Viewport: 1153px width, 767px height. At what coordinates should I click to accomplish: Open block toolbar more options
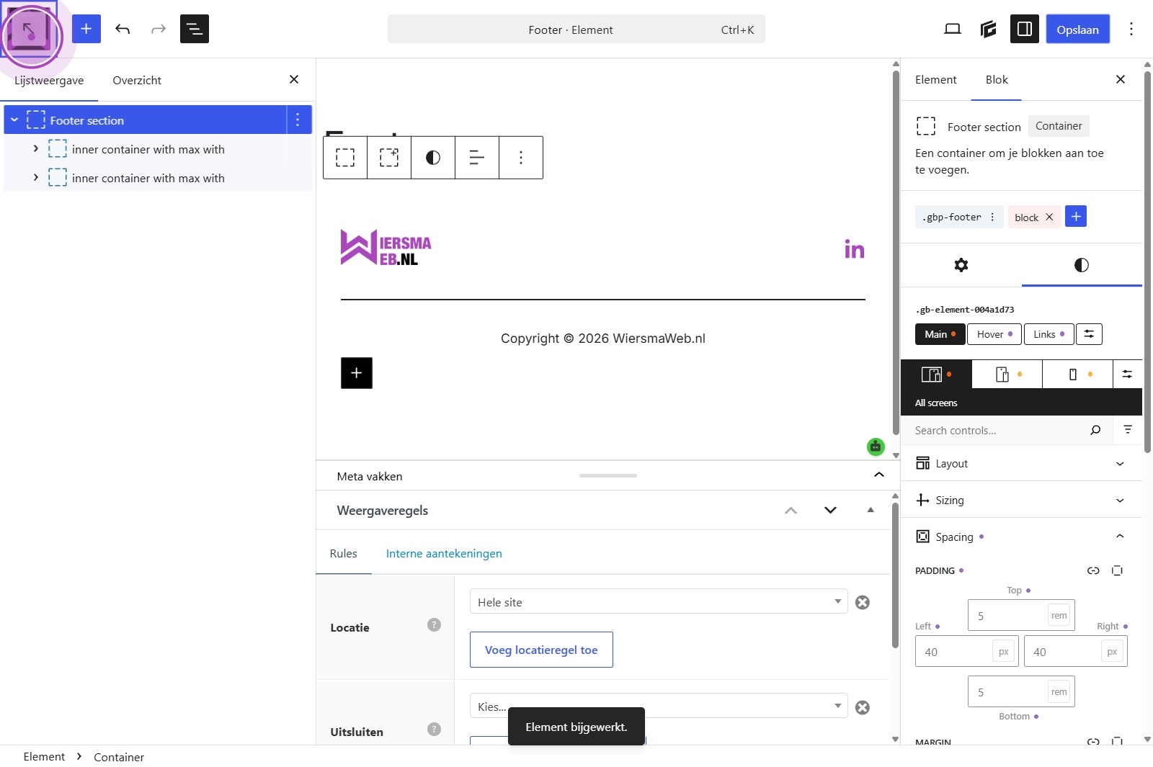[x=521, y=158]
